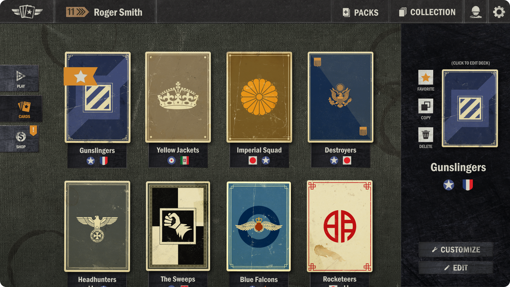
Task: Switch to the Cards tab
Action: click(x=21, y=109)
